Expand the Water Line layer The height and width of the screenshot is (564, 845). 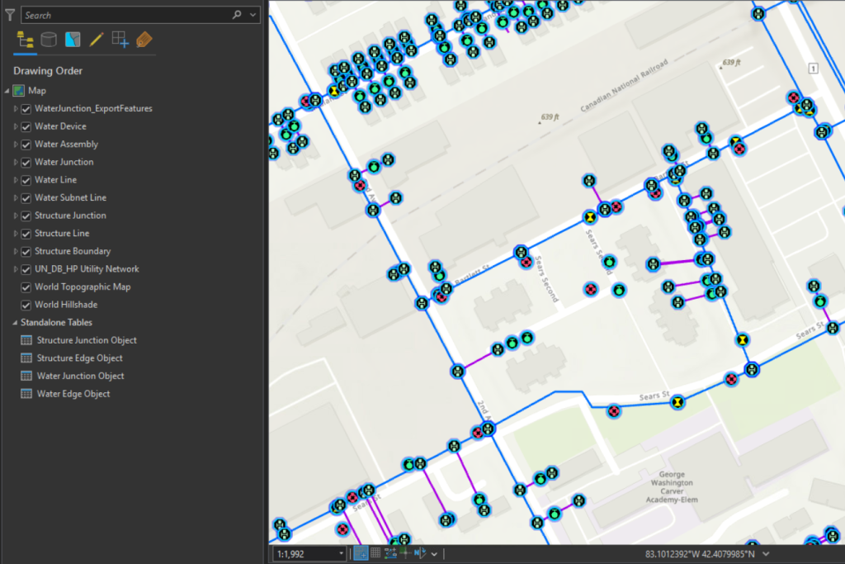(15, 180)
